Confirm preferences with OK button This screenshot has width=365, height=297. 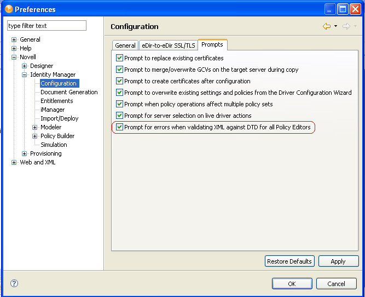[x=292, y=283]
